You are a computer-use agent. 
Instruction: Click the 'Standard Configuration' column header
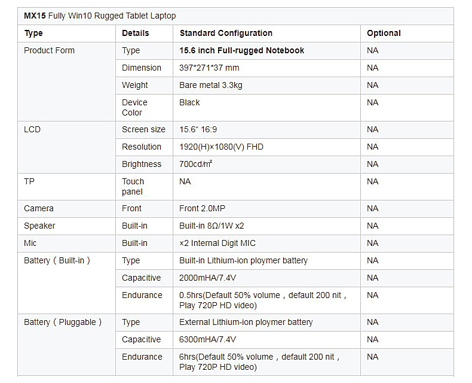click(226, 34)
